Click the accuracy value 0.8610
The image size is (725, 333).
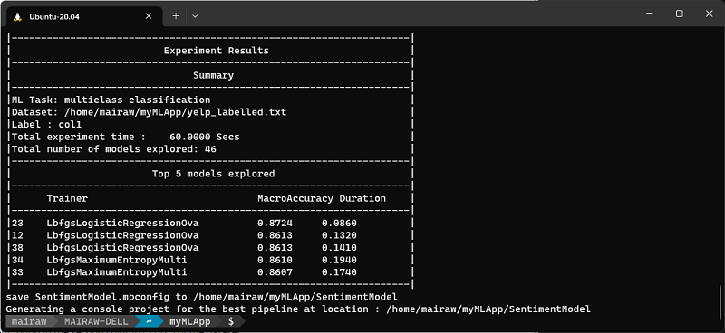[275, 260]
